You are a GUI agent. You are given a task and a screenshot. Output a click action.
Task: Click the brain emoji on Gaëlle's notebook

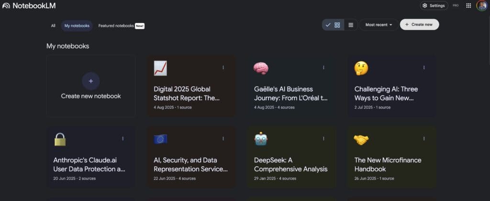[261, 68]
